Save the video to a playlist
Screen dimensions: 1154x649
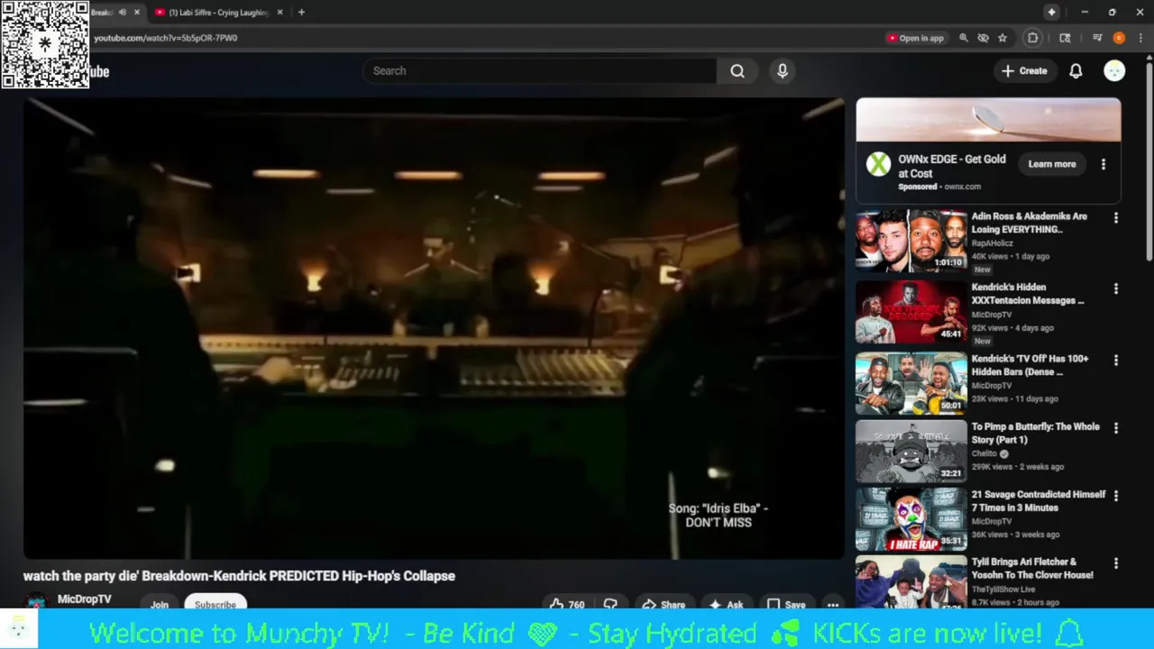(786, 605)
